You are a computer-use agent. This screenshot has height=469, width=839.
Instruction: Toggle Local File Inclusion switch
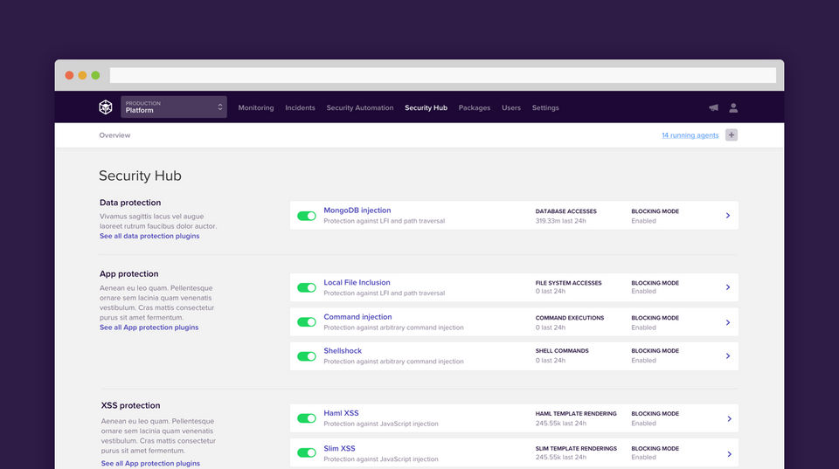point(307,287)
